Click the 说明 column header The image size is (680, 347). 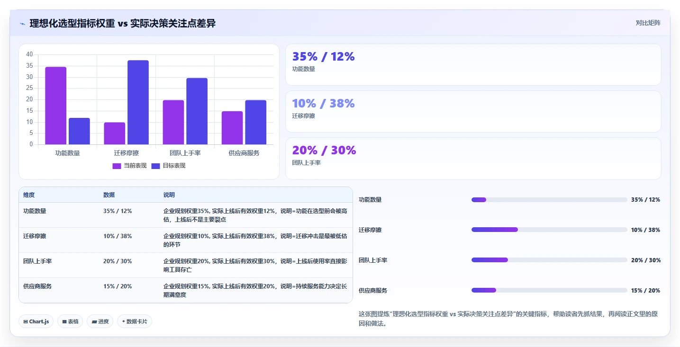click(169, 195)
